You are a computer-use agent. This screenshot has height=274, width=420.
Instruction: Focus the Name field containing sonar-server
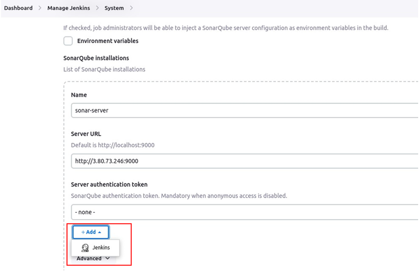[x=244, y=110]
